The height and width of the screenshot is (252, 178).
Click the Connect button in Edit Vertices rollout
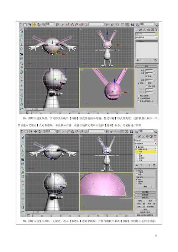[x=145, y=209]
